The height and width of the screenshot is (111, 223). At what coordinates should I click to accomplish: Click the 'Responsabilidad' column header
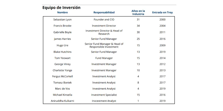[x=104, y=12]
